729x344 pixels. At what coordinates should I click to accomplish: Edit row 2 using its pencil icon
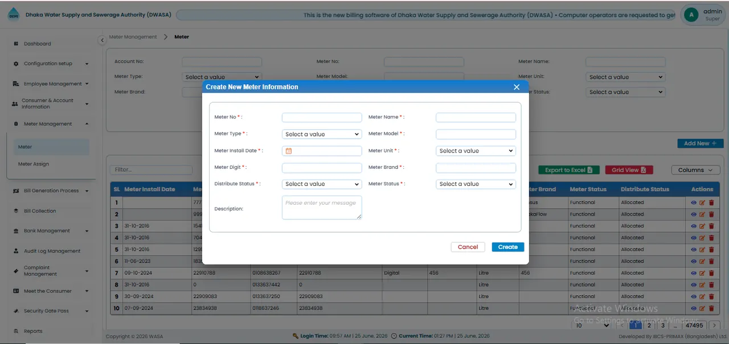click(x=702, y=214)
